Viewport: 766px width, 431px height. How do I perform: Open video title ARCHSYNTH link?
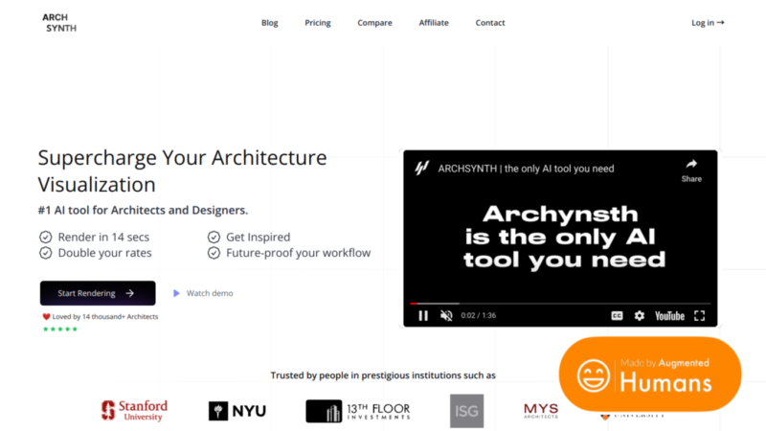pos(526,169)
